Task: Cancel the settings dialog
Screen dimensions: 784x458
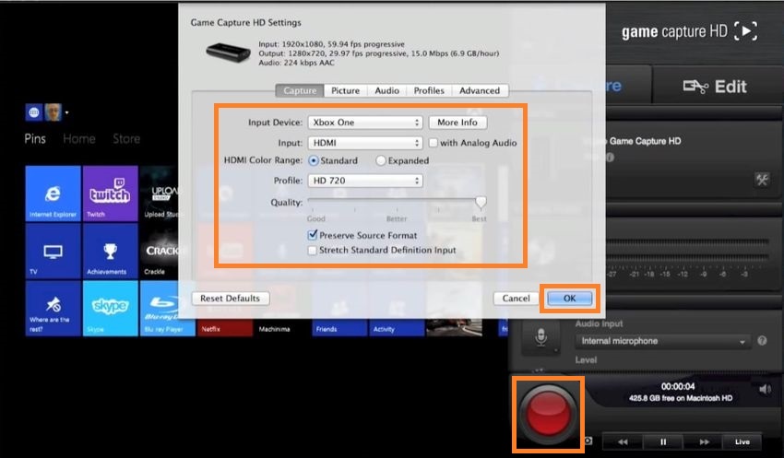Action: [516, 299]
